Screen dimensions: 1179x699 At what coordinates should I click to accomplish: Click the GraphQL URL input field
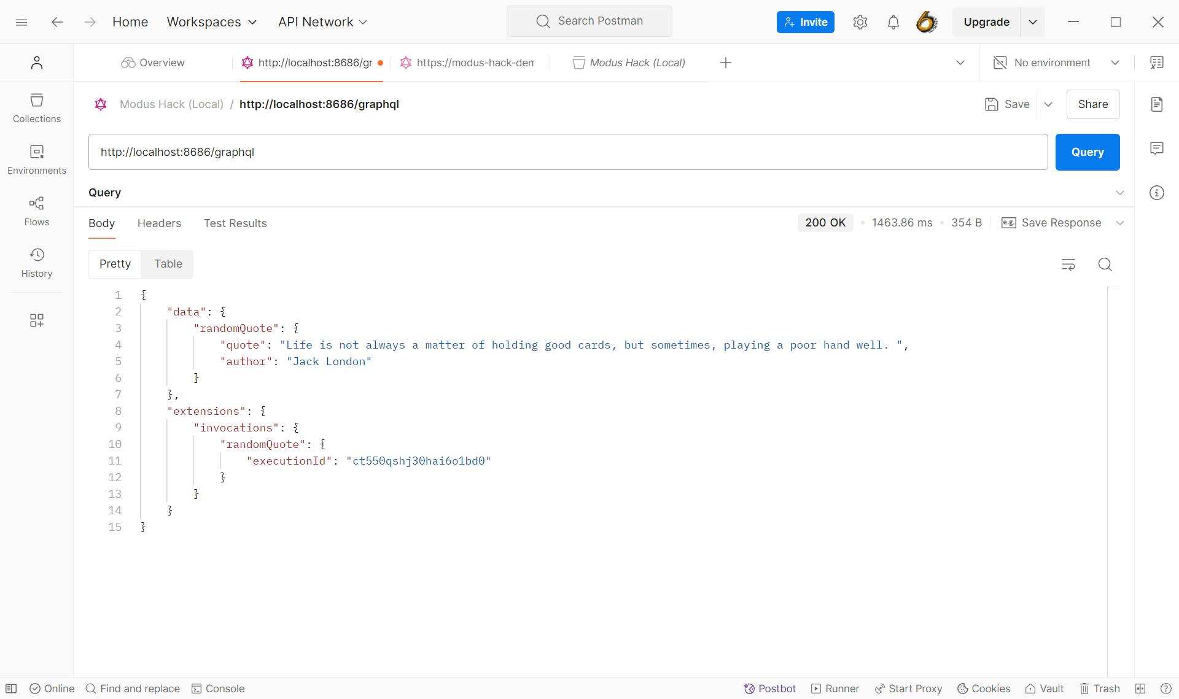click(568, 152)
